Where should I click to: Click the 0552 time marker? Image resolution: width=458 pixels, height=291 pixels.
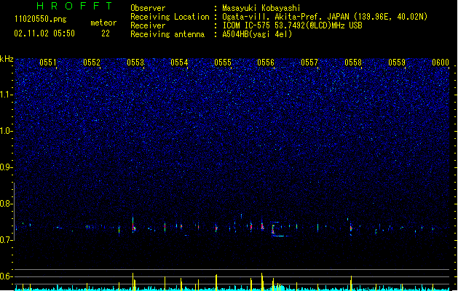pos(92,63)
